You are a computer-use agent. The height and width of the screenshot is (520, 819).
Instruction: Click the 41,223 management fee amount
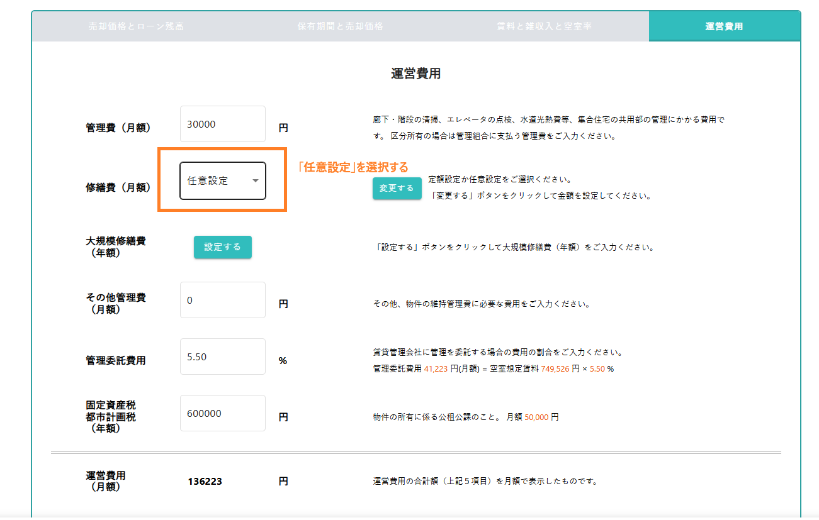click(436, 369)
